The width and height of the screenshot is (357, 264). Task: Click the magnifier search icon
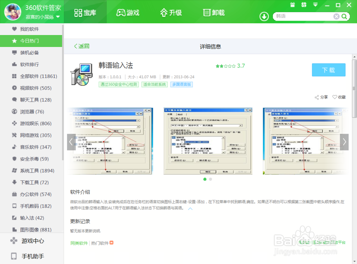click(x=344, y=16)
